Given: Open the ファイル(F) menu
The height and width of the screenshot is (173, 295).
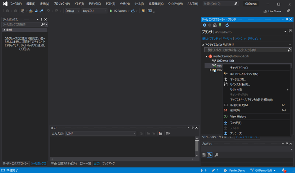Looking at the screenshot, I should point(16,4).
